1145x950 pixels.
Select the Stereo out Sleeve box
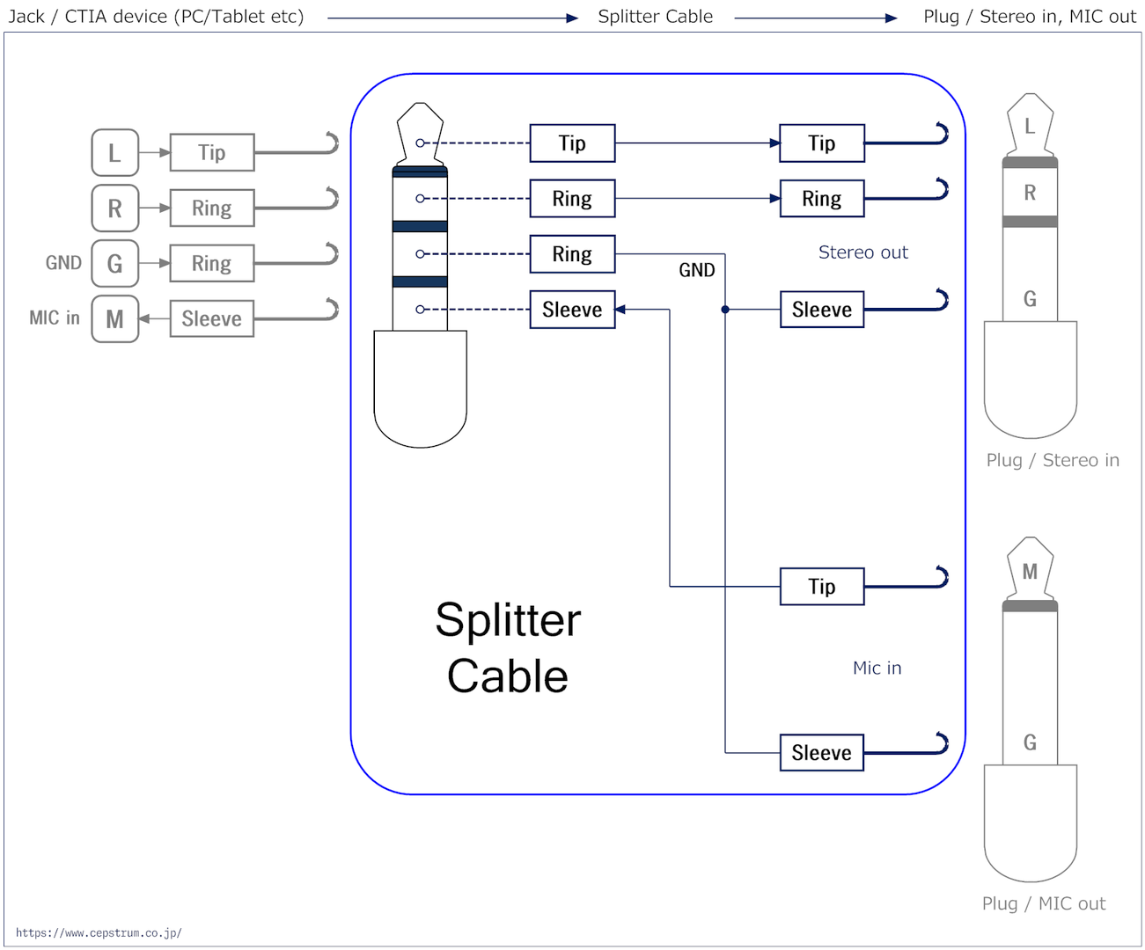point(822,310)
